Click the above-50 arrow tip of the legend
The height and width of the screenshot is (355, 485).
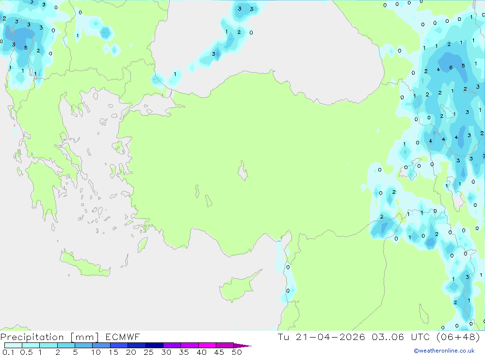[242, 346]
